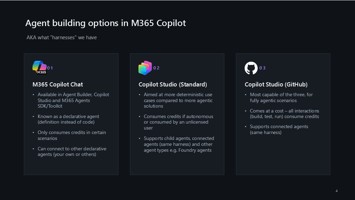
Task: Select the purple 02 number label
Action: click(156, 68)
